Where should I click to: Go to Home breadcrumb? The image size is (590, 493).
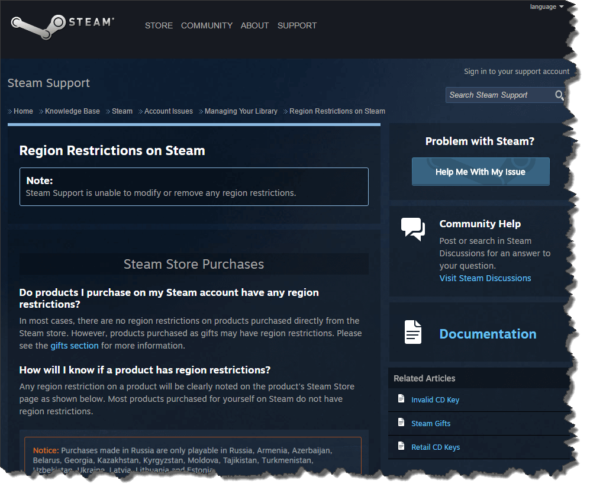[23, 111]
